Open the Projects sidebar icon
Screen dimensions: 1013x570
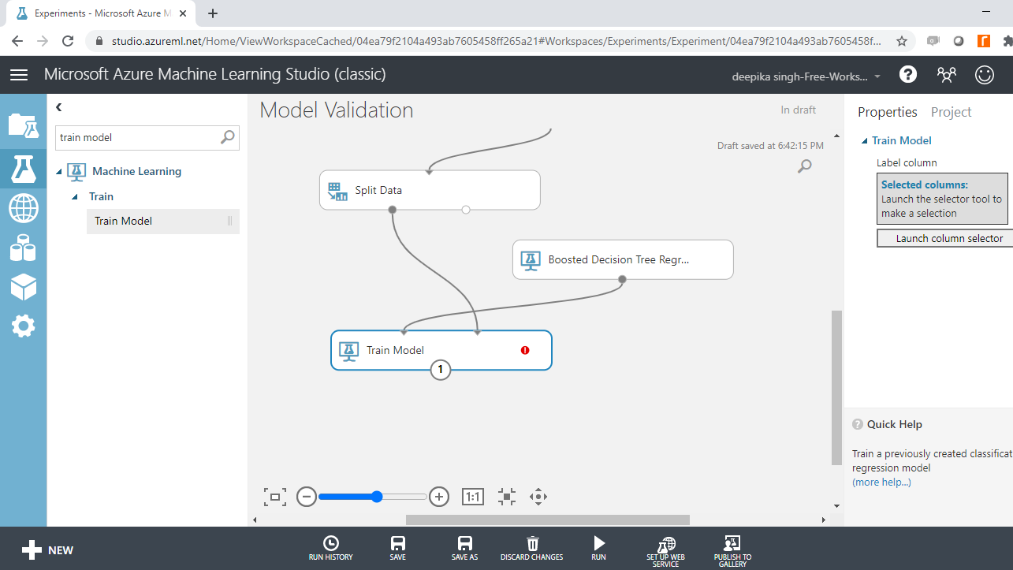click(23, 126)
